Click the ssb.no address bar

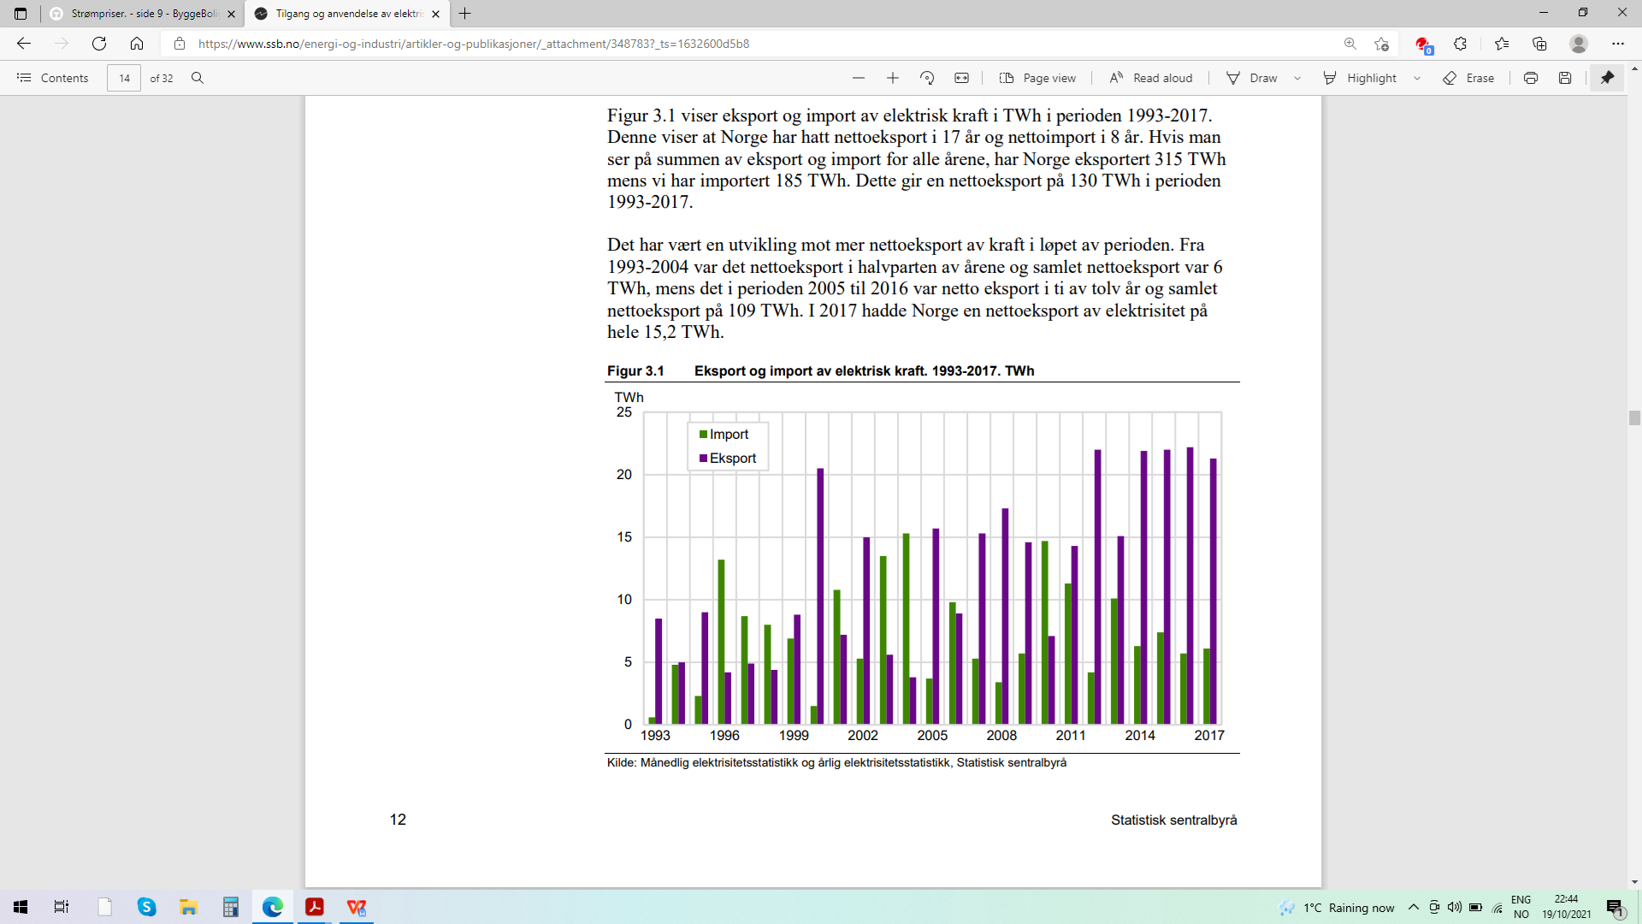tap(753, 44)
